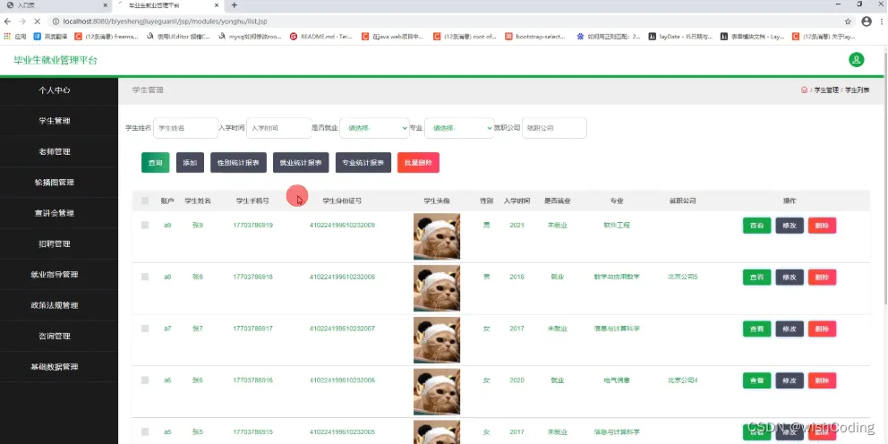Image resolution: width=888 pixels, height=444 pixels.
Task: Click the red 批量删除 button
Action: (418, 163)
